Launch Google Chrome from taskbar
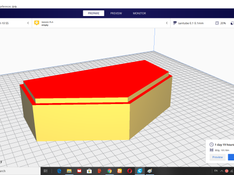The height and width of the screenshot is (175, 234). [x=109, y=171]
